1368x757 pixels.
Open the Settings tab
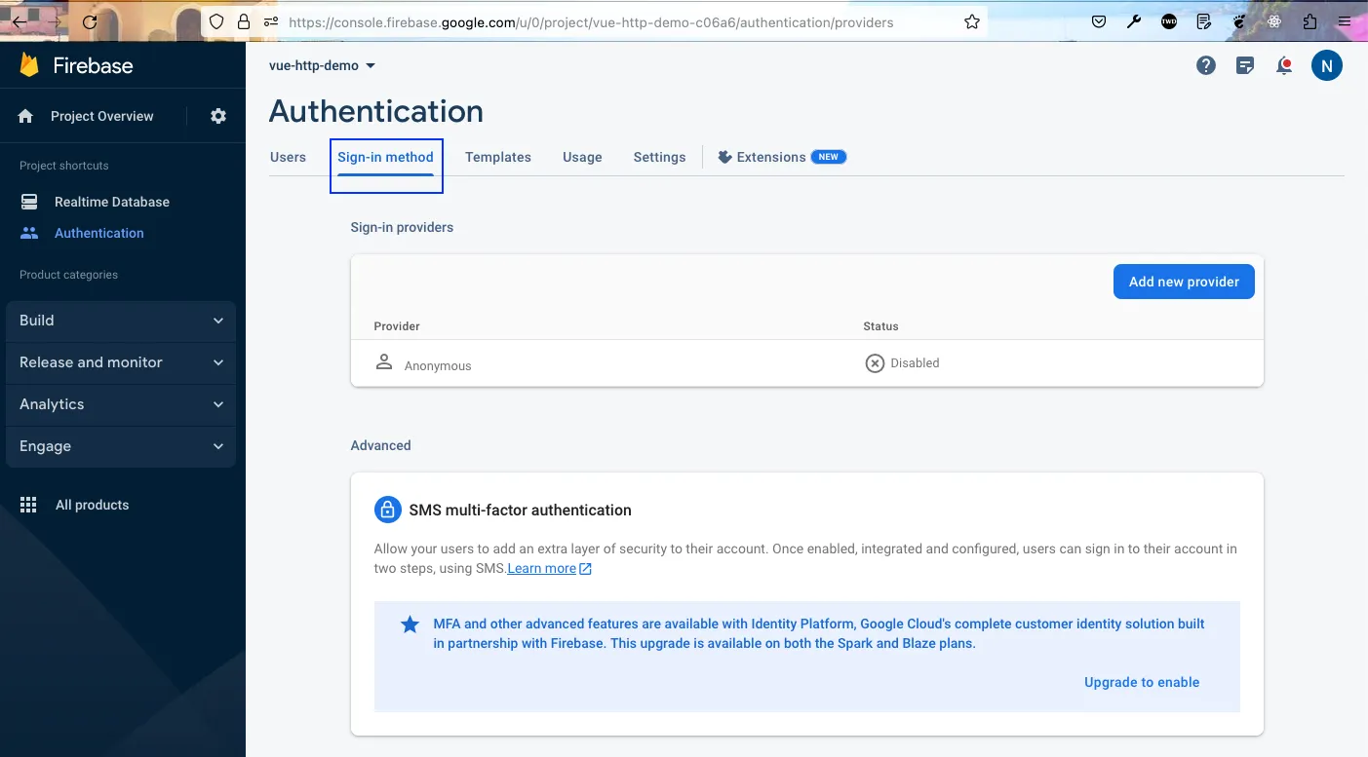click(659, 157)
